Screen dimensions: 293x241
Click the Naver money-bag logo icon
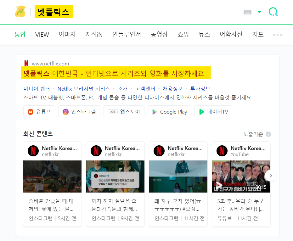click(20, 12)
